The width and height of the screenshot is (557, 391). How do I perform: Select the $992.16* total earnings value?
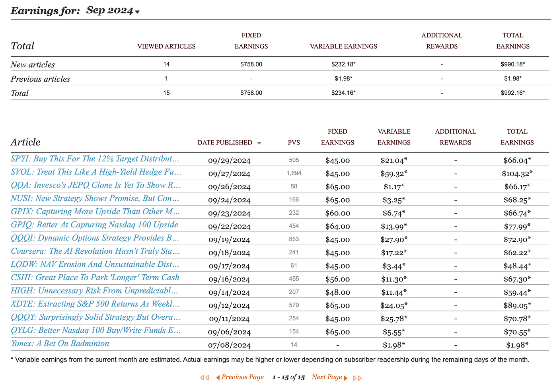click(513, 93)
